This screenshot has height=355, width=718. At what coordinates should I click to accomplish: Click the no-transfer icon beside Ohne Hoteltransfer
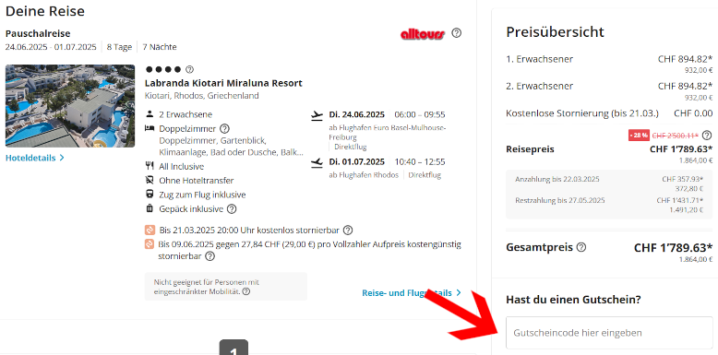[150, 180]
